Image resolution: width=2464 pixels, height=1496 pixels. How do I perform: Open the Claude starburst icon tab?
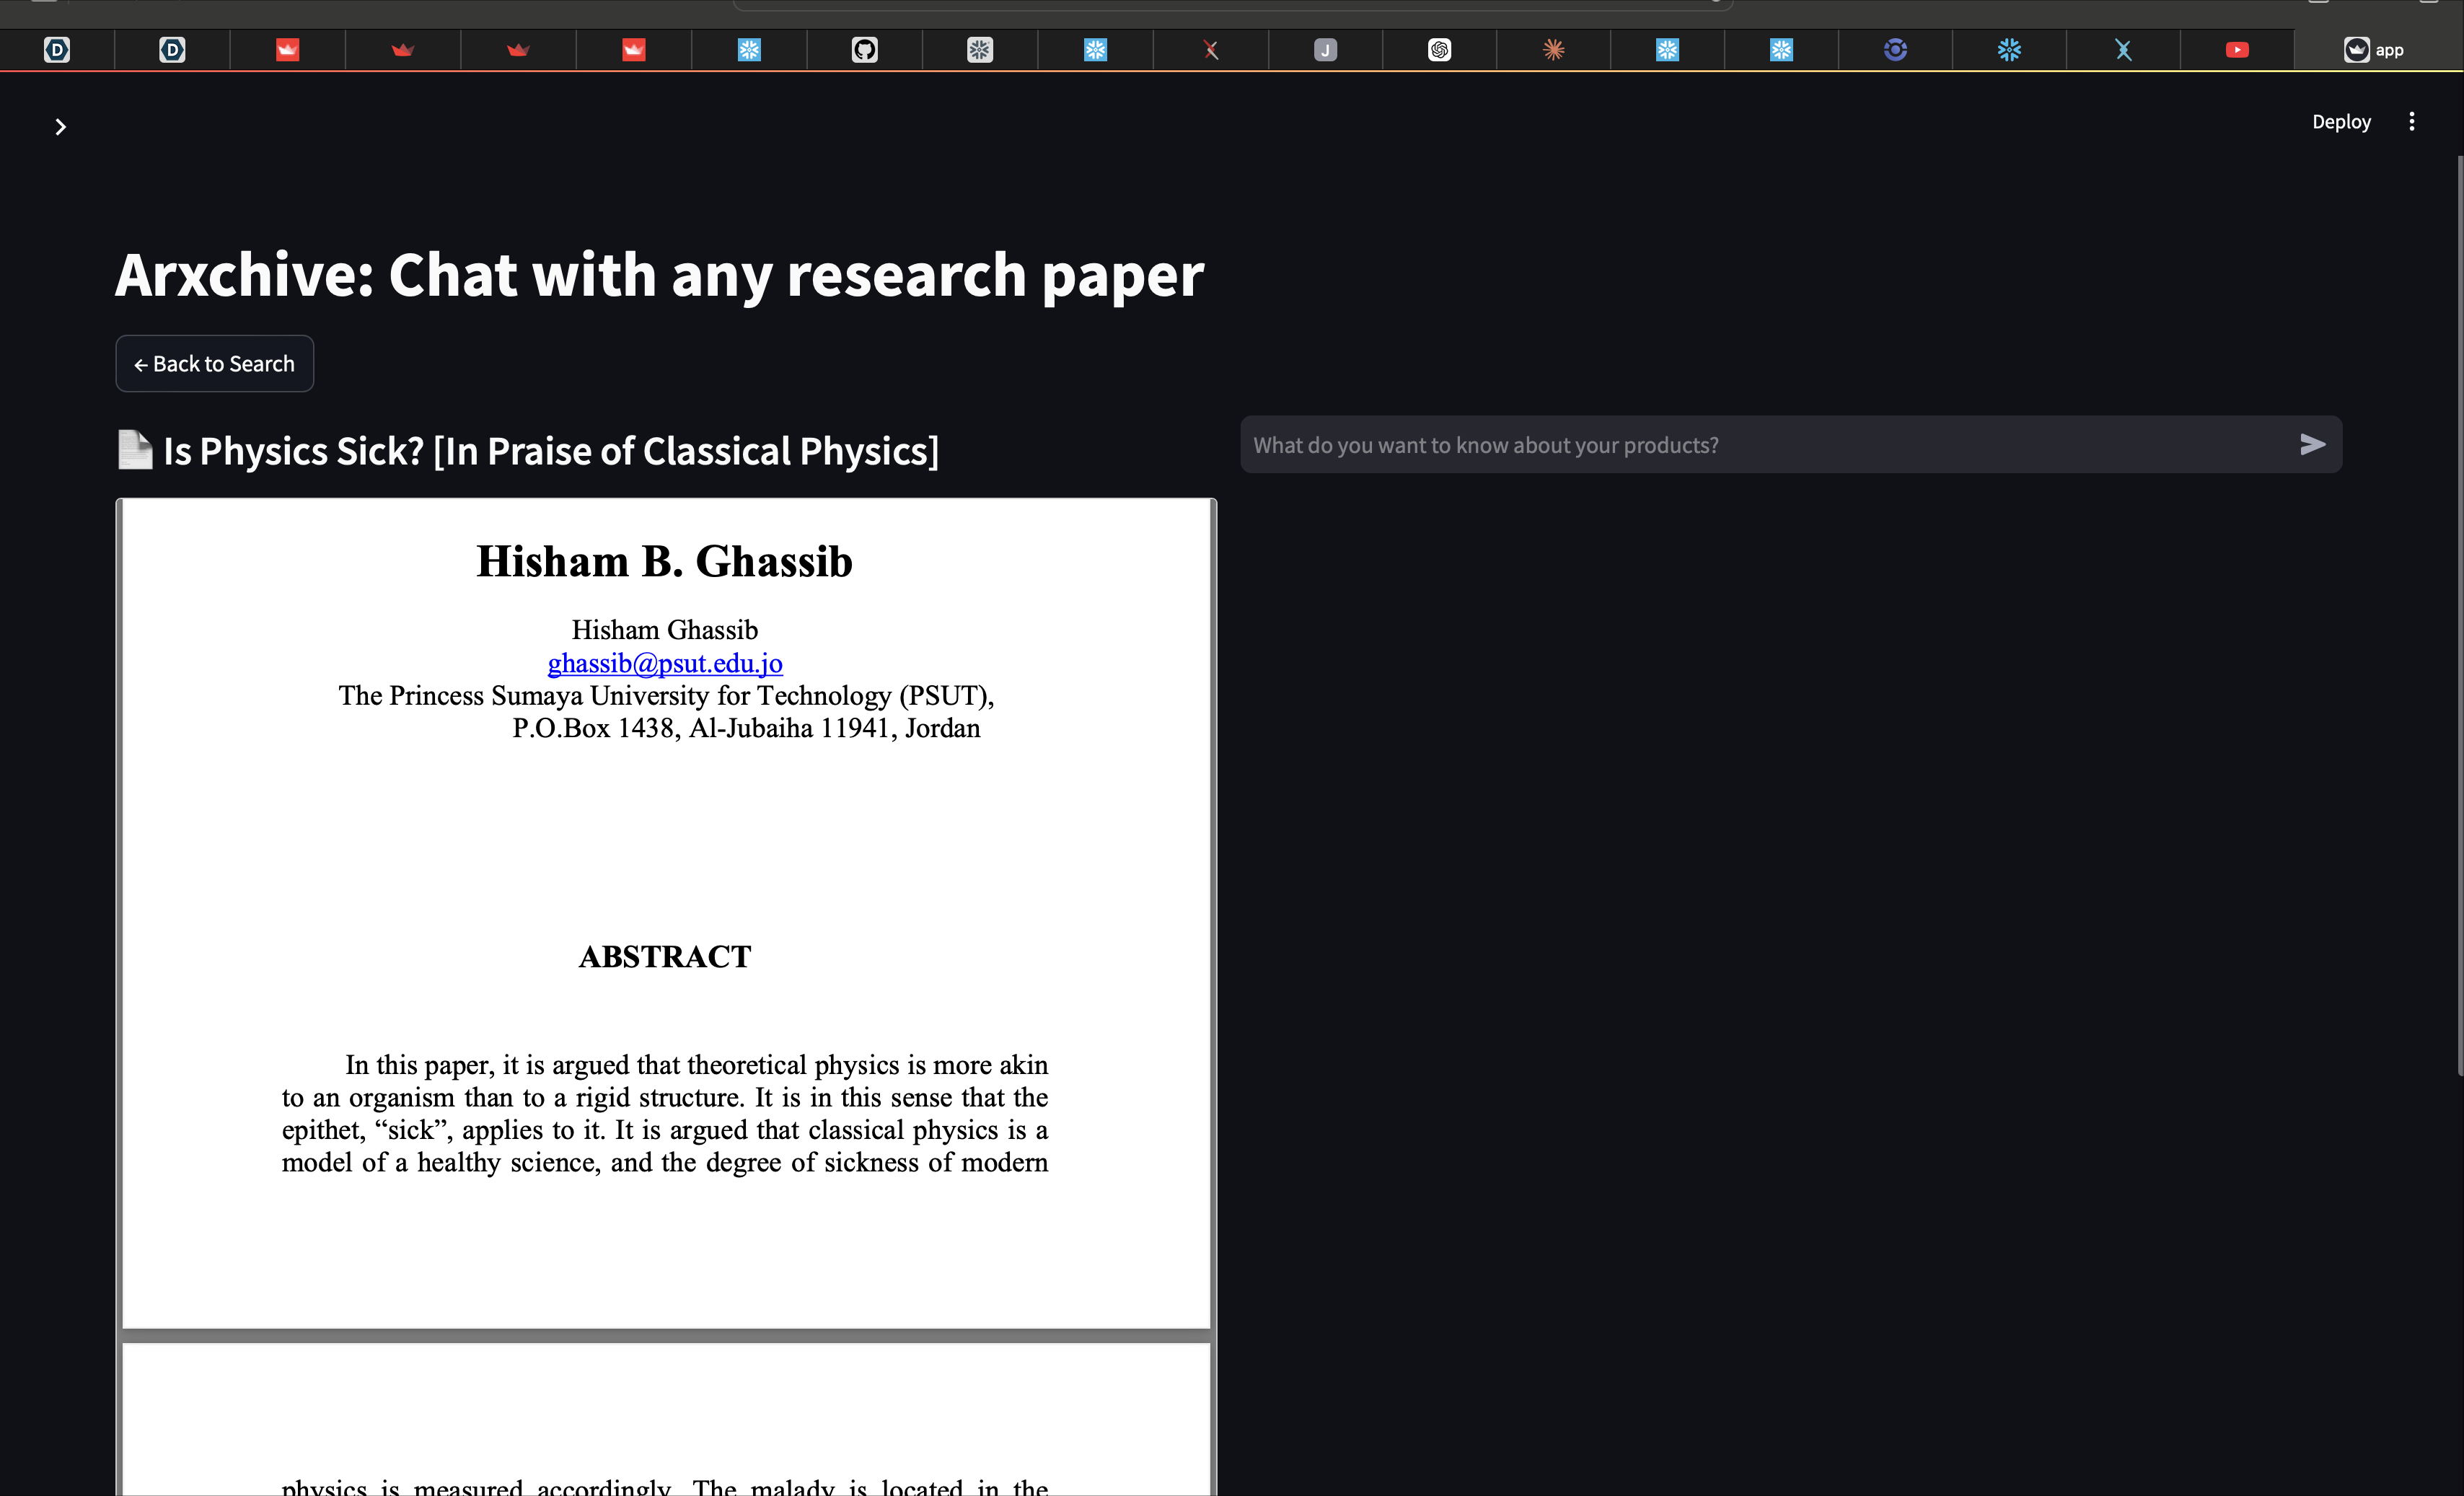click(x=1553, y=50)
